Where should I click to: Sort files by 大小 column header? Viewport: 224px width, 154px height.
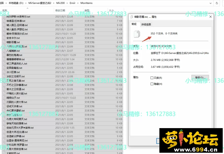coord(111,10)
